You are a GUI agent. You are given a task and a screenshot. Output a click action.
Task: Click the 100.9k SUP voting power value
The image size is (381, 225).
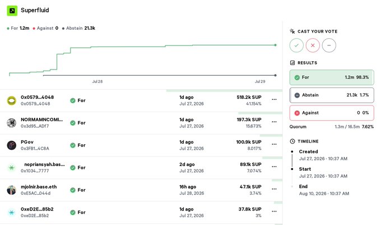pyautogui.click(x=249, y=142)
